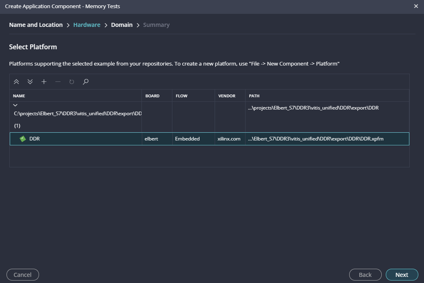Click the plus icon to add platform

(44, 82)
